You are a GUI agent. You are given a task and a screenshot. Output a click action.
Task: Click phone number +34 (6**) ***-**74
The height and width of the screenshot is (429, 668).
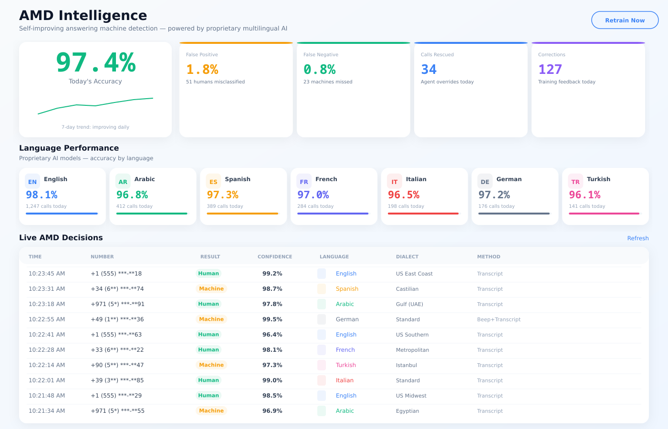[117, 289]
